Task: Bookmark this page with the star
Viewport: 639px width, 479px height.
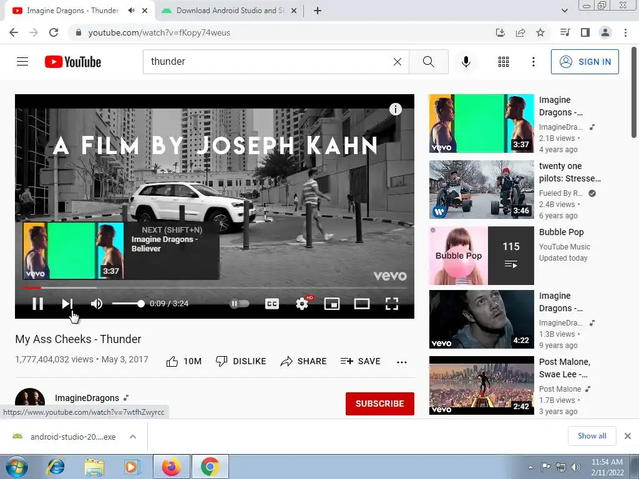Action: 540,32
